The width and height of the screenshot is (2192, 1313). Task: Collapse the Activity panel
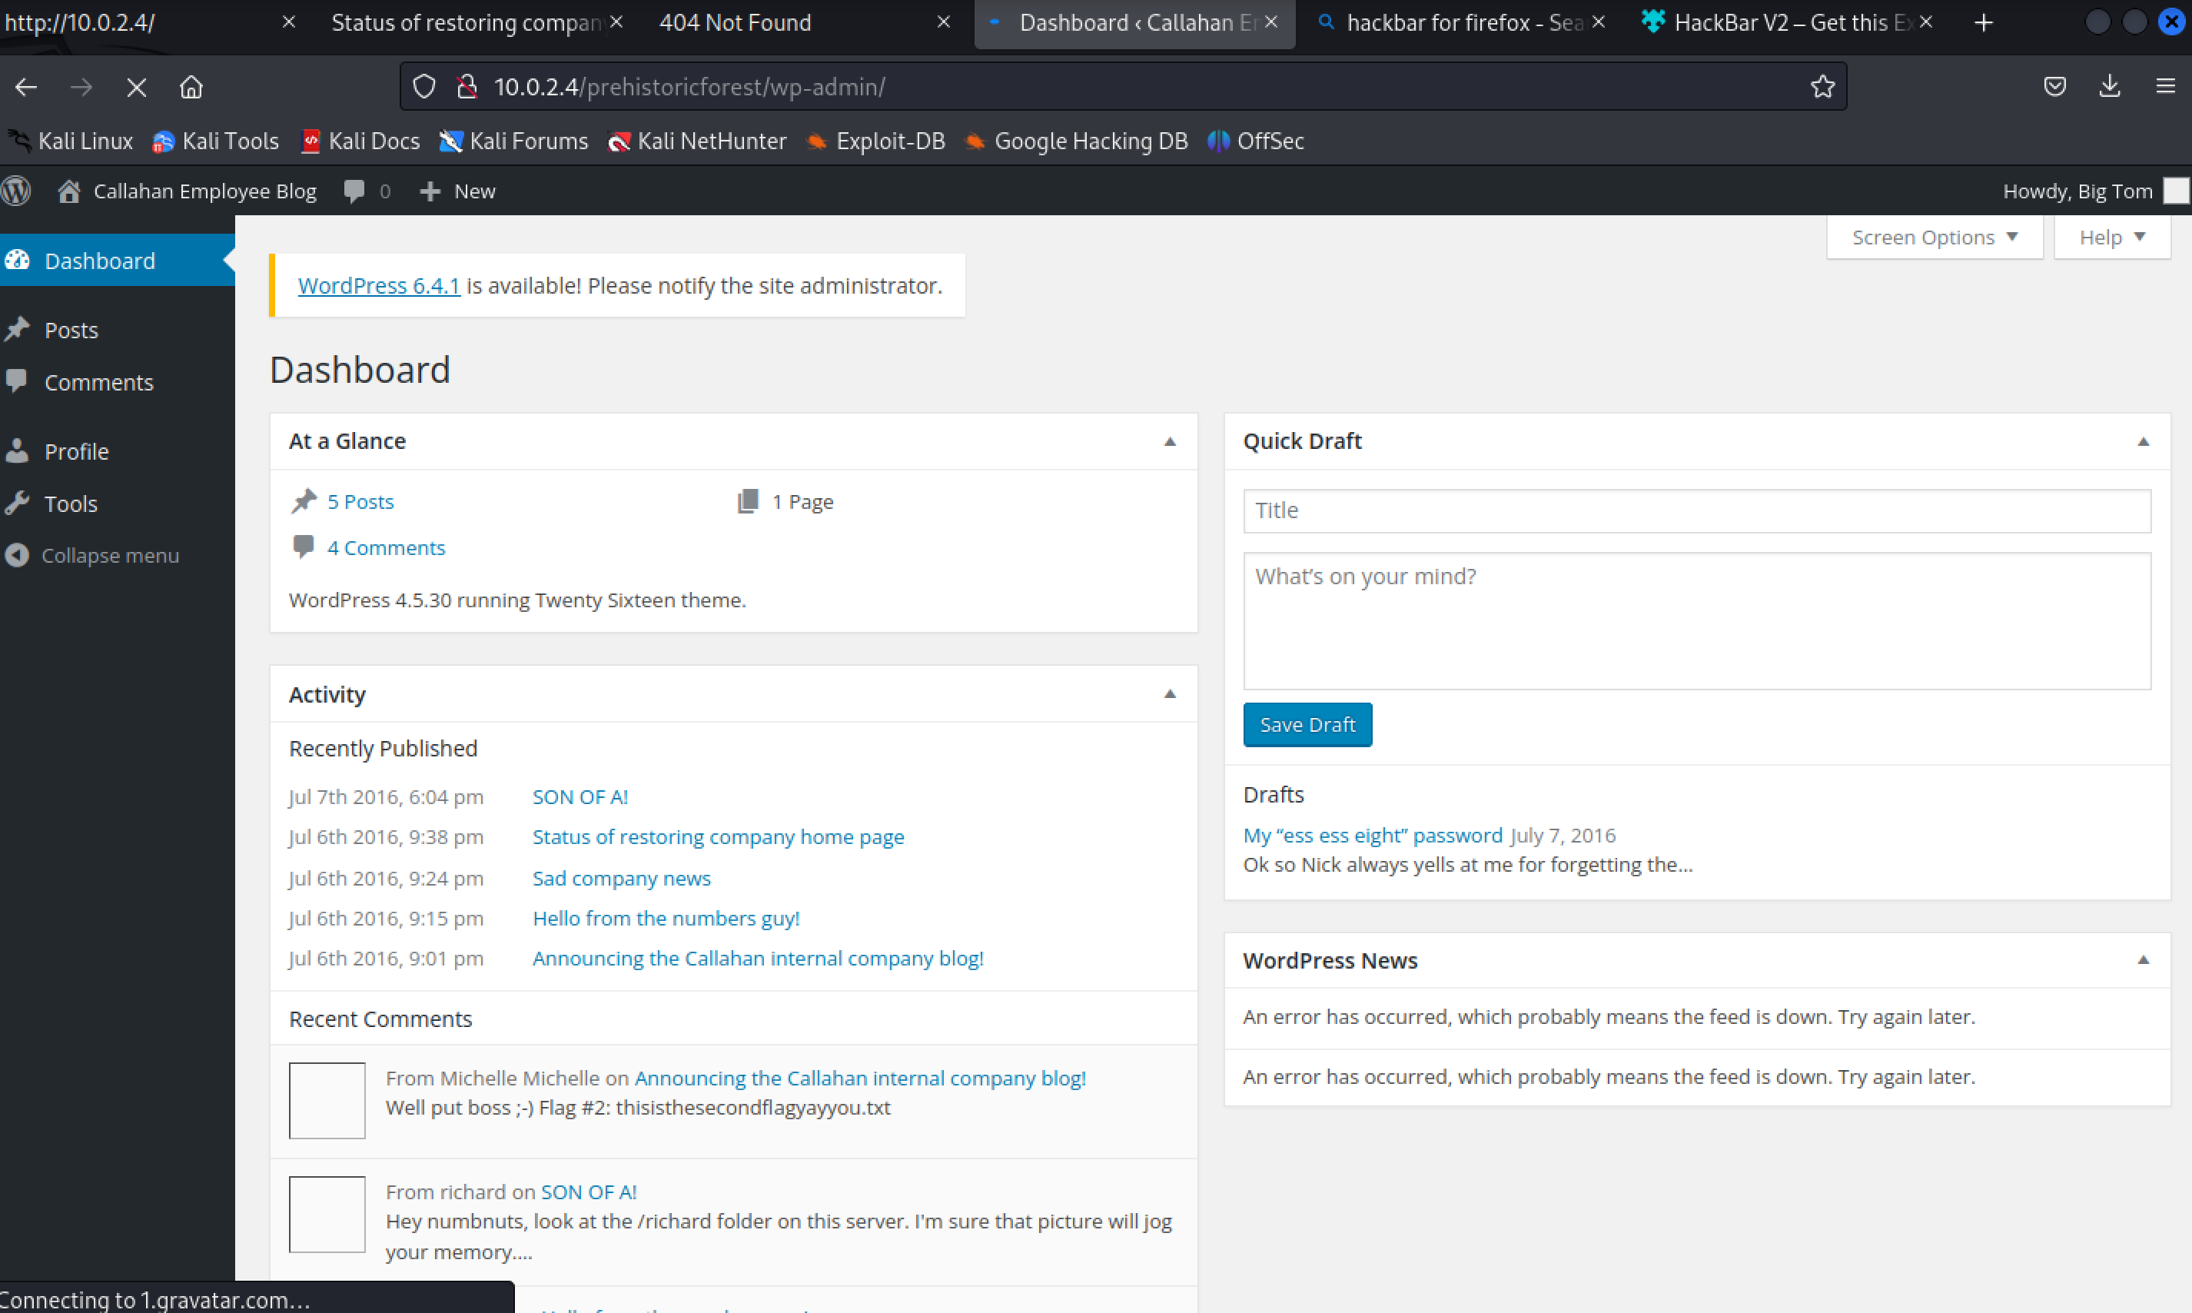pyautogui.click(x=1170, y=694)
